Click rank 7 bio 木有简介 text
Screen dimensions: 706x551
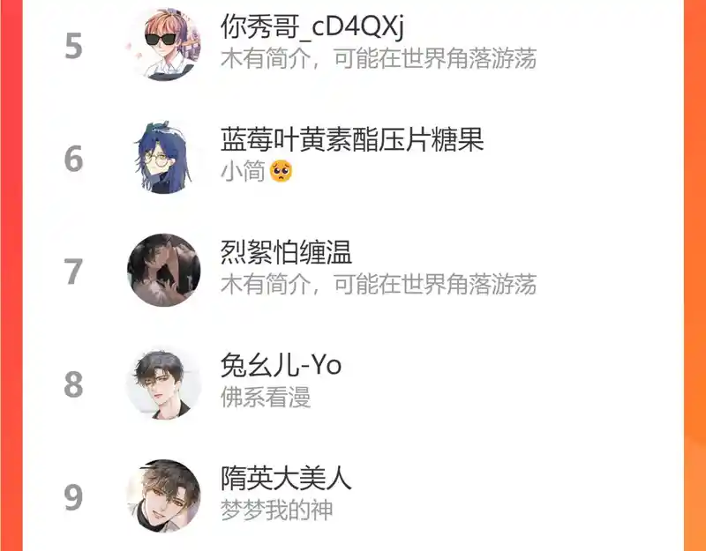[379, 284]
